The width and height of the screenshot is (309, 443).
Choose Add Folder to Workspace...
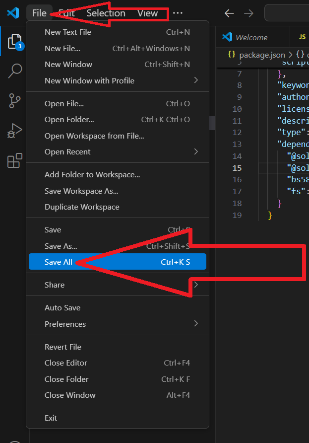[118, 175]
